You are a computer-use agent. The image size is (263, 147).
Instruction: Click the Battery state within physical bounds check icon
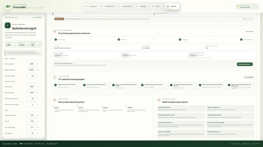pyautogui.click(x=113, y=85)
